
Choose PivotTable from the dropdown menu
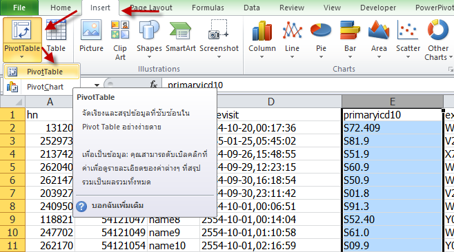(41, 72)
